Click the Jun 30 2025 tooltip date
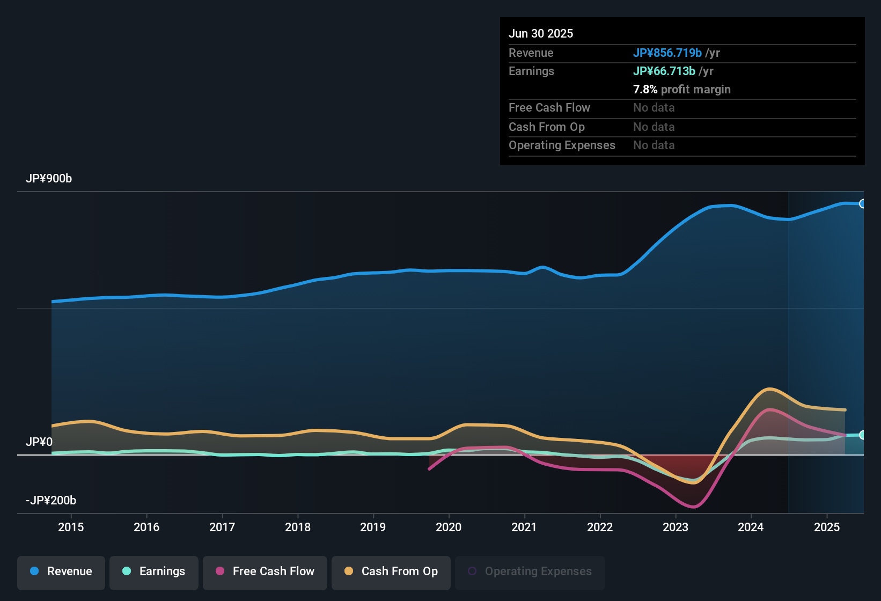The image size is (881, 601). pos(541,34)
